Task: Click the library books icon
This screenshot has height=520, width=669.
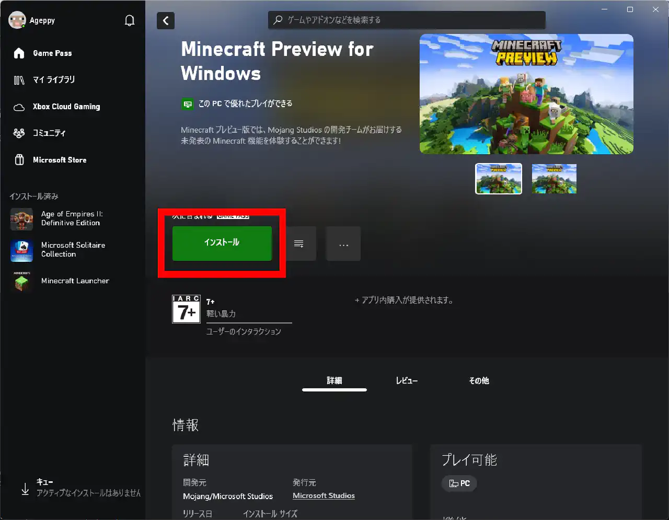Action: point(19,80)
